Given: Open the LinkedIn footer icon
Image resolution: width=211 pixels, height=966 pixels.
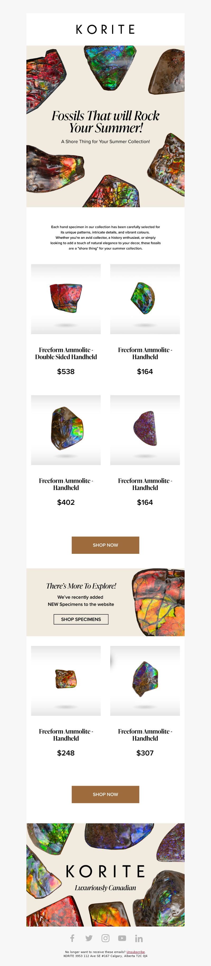Looking at the screenshot, I should (x=139, y=938).
